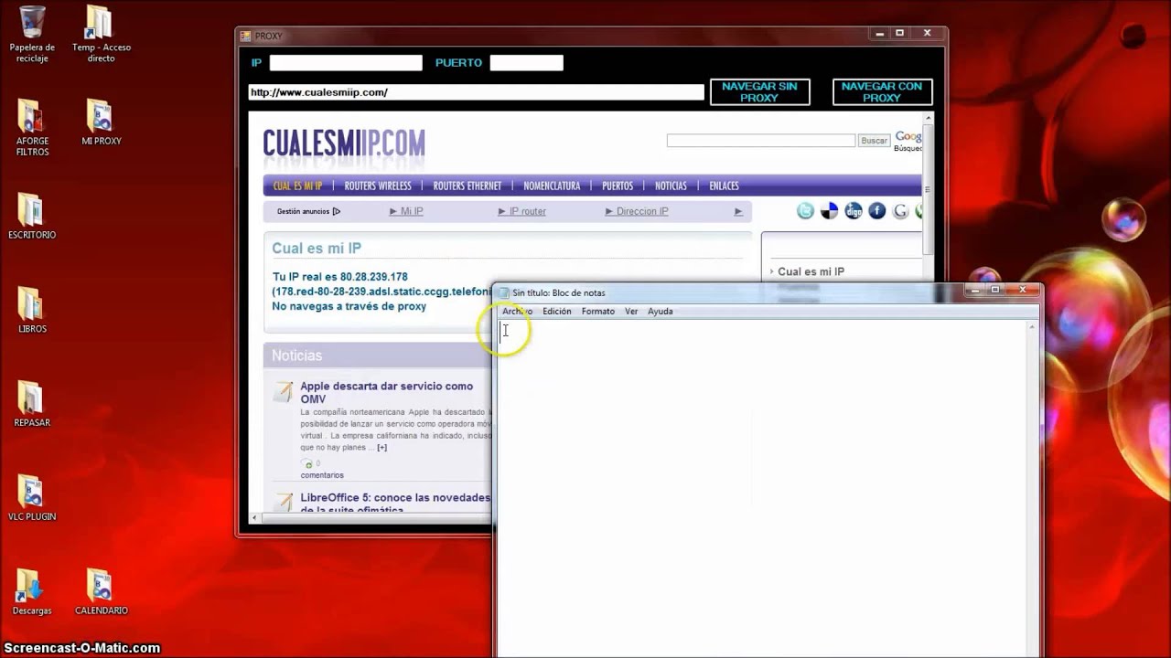Click the Facebook icon on the webpage

[x=877, y=211]
